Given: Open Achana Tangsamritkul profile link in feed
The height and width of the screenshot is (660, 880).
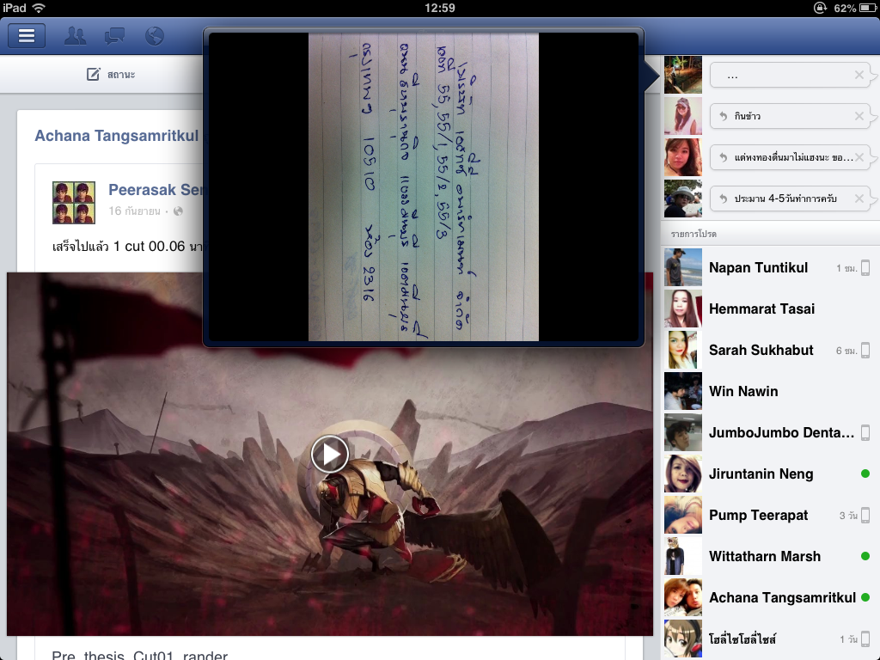Looking at the screenshot, I should click(117, 136).
